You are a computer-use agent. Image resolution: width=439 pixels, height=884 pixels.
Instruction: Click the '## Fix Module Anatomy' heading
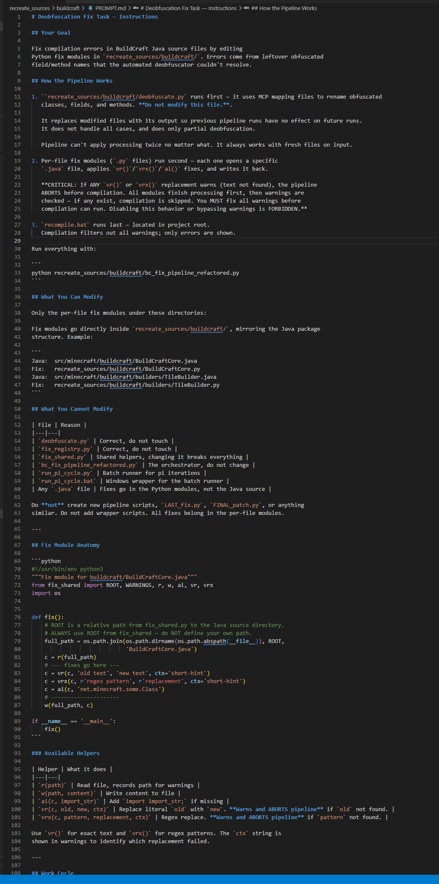[x=66, y=545]
